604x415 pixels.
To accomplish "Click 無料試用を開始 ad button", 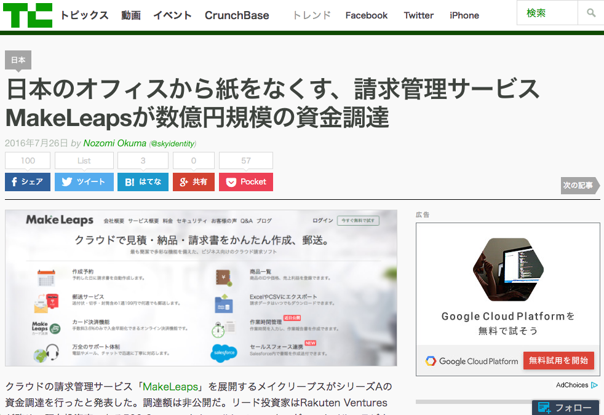I will (x=558, y=361).
